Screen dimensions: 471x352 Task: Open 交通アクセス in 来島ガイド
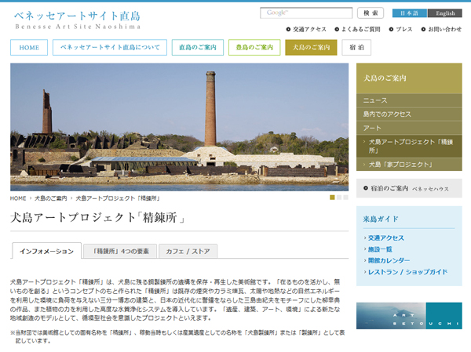[x=386, y=238]
